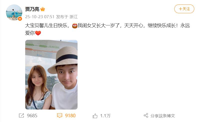Click the crown membership icon beside username
Image resolution: width=200 pixels, height=122 pixels.
(x=43, y=9)
